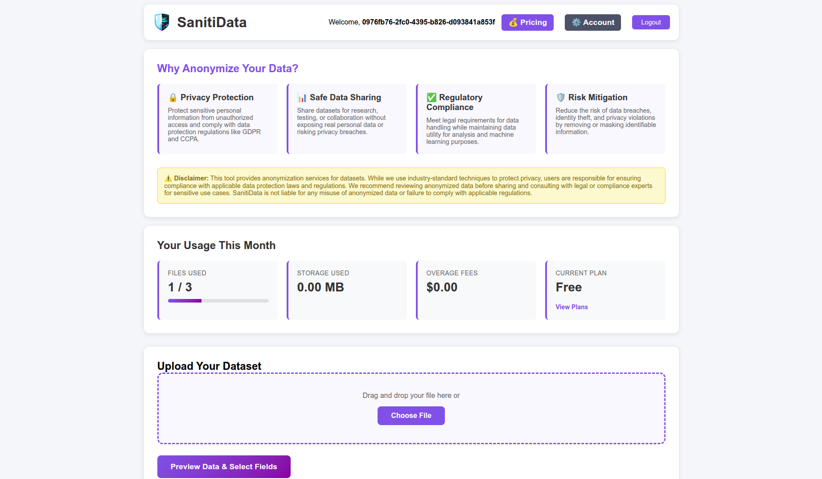Click the bar chart icon on Safe Data Sharing
Screen dimensions: 822x479
(302, 97)
